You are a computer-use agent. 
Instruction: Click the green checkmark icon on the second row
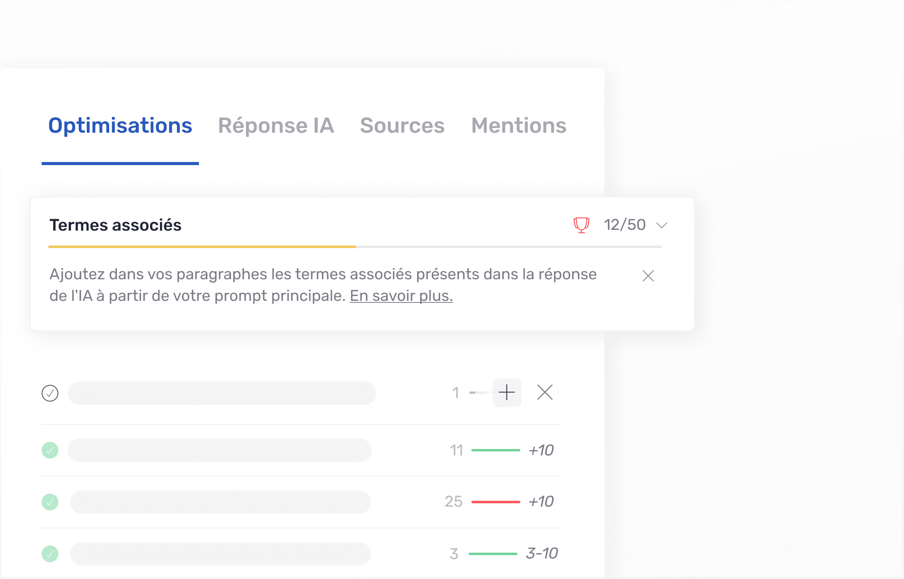coord(51,450)
